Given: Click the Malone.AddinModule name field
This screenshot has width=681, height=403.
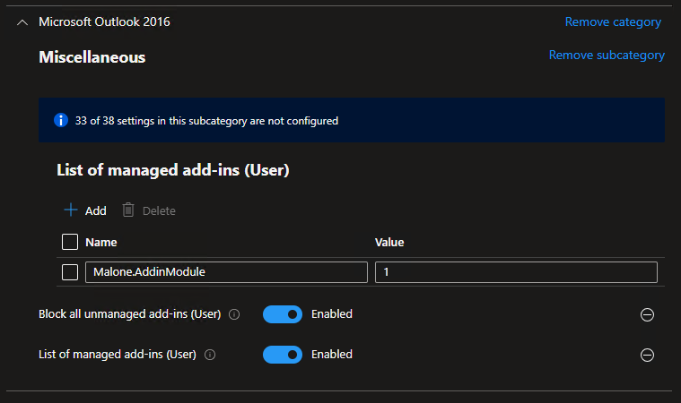Looking at the screenshot, I should click(x=226, y=272).
